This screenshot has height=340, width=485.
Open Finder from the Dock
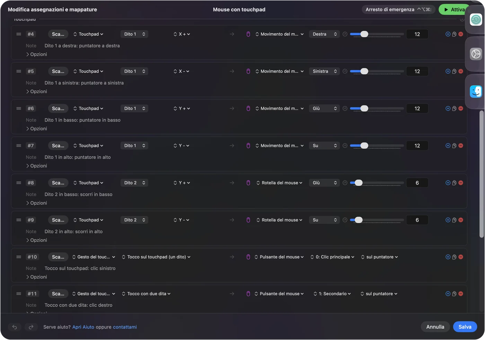click(x=476, y=91)
